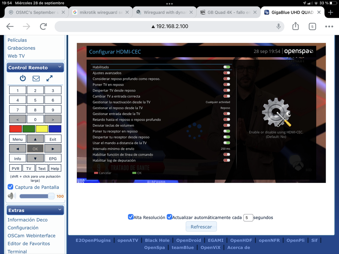The height and width of the screenshot is (254, 339).
Task: Toggle Alta Resolución checkbox
Action: tap(130, 217)
